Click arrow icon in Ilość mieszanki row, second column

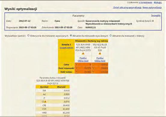pos(93,68)
